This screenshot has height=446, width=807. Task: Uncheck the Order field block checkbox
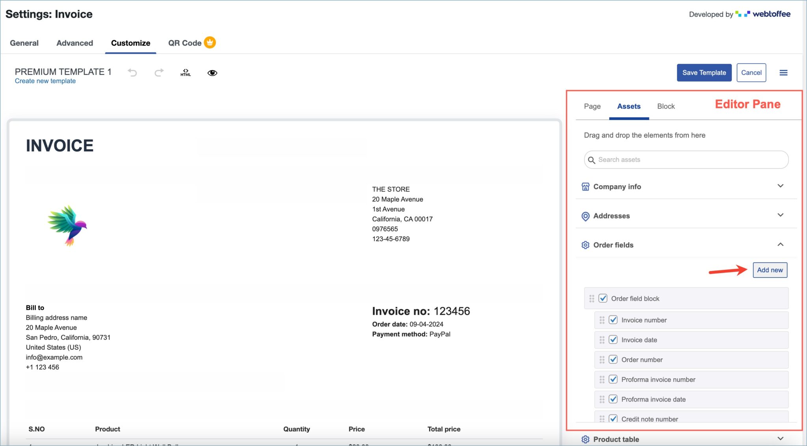[x=603, y=298]
